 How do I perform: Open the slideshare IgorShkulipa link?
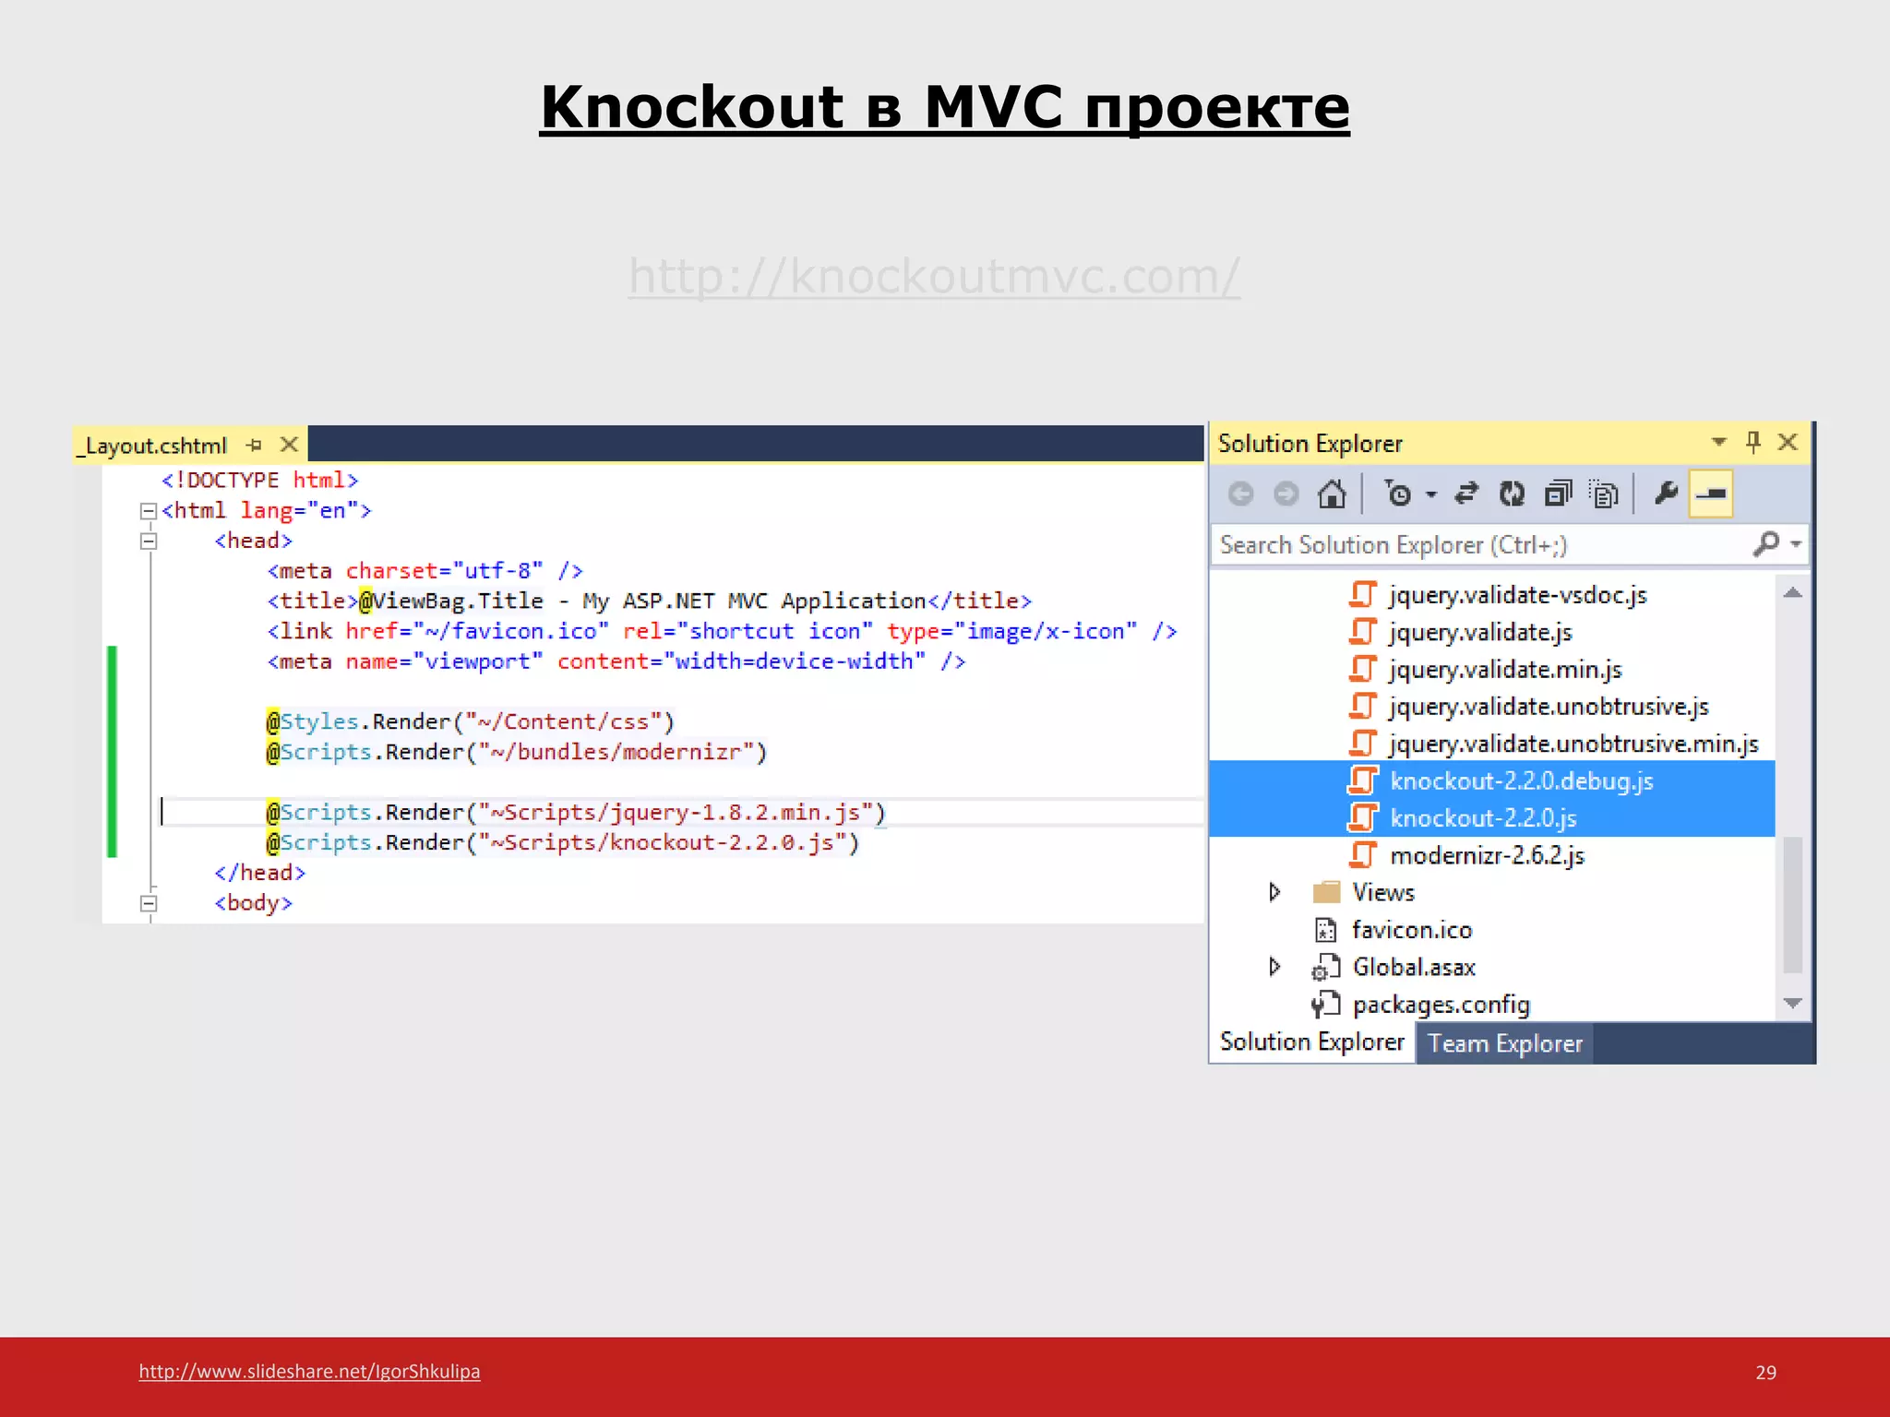[309, 1371]
